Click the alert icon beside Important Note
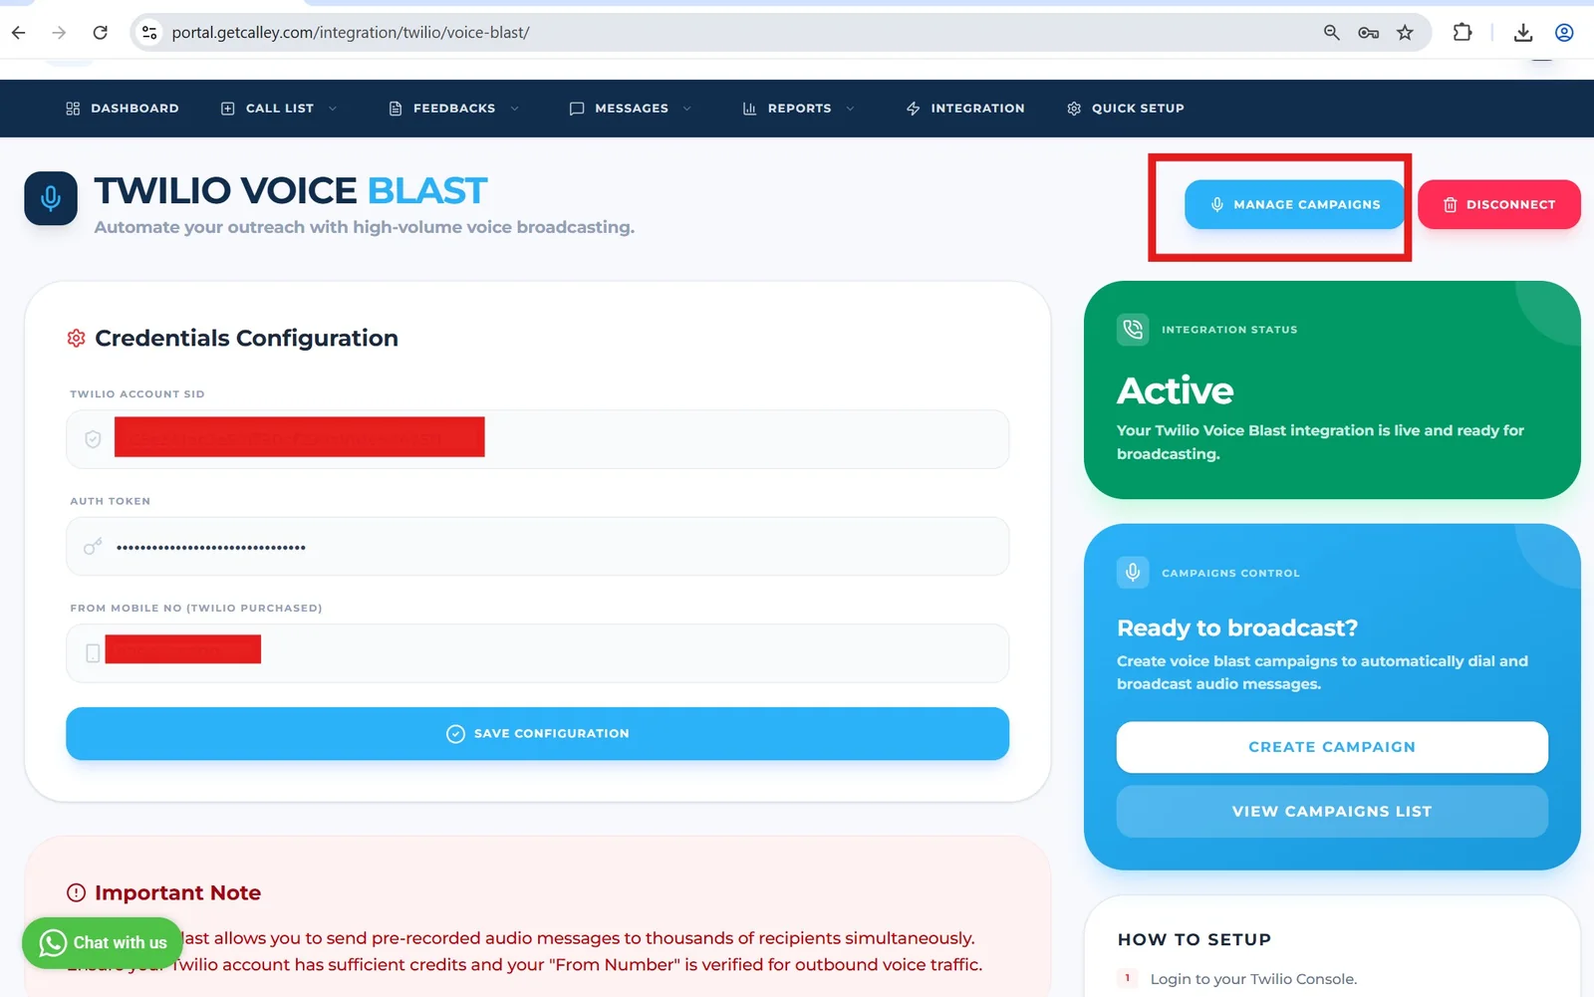This screenshot has height=997, width=1594. click(76, 892)
